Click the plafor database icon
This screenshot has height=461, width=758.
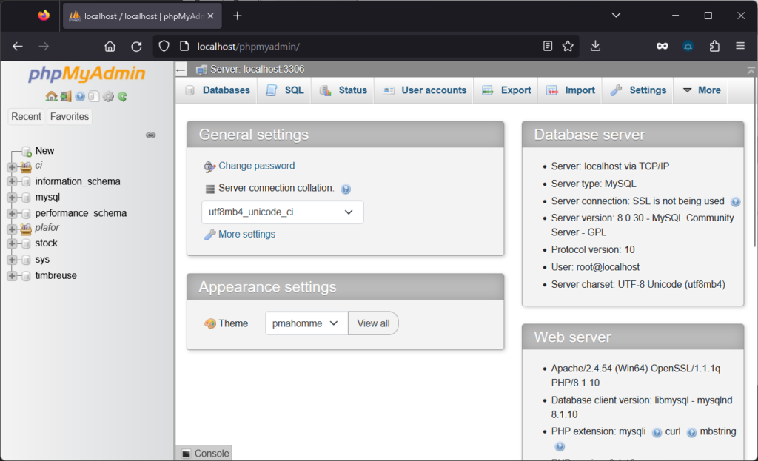click(26, 229)
